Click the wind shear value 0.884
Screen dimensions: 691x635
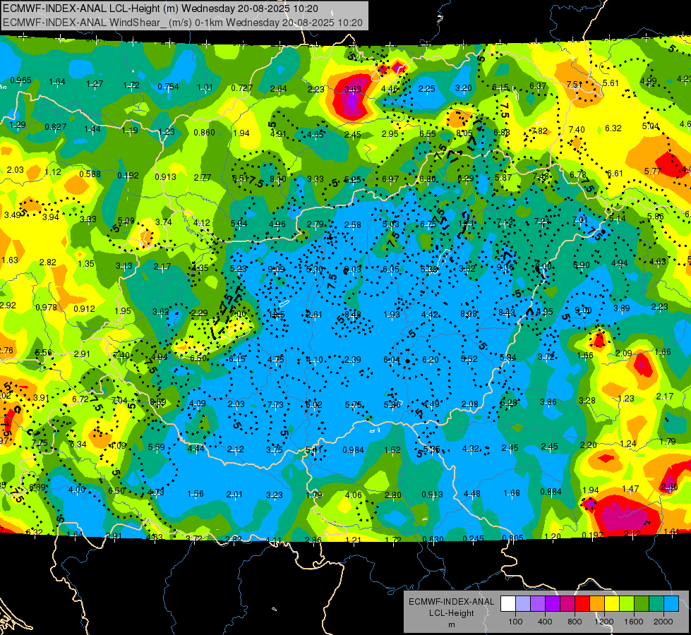click(x=551, y=492)
